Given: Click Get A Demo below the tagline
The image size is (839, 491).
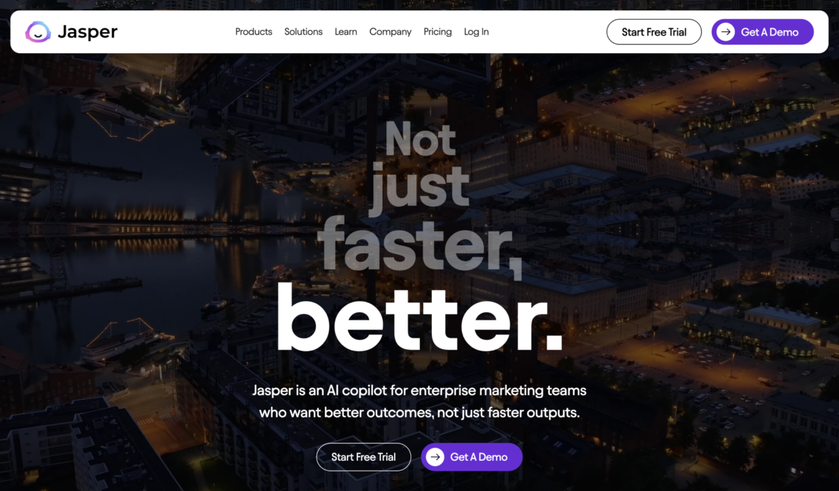Looking at the screenshot, I should coord(472,457).
